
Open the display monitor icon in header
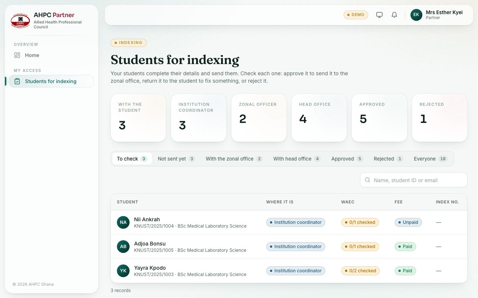tap(379, 15)
